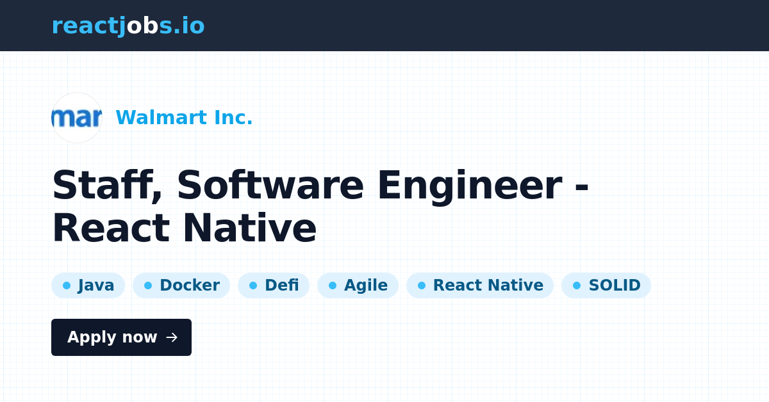Viewport: 769px width, 402px height.
Task: Click the Walmart company logo avatar
Action: (76, 118)
